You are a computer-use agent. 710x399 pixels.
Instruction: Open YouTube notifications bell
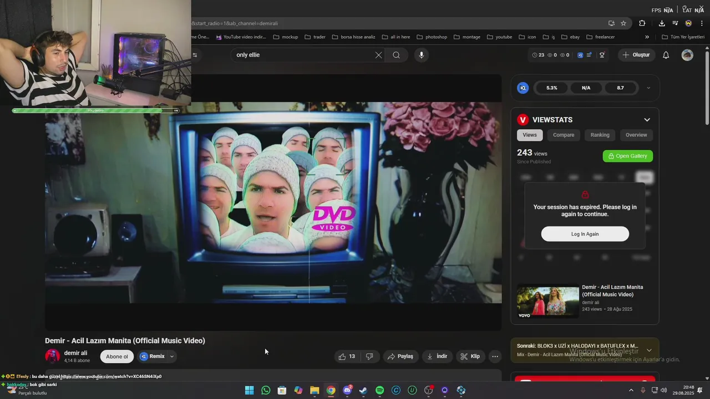coord(666,55)
